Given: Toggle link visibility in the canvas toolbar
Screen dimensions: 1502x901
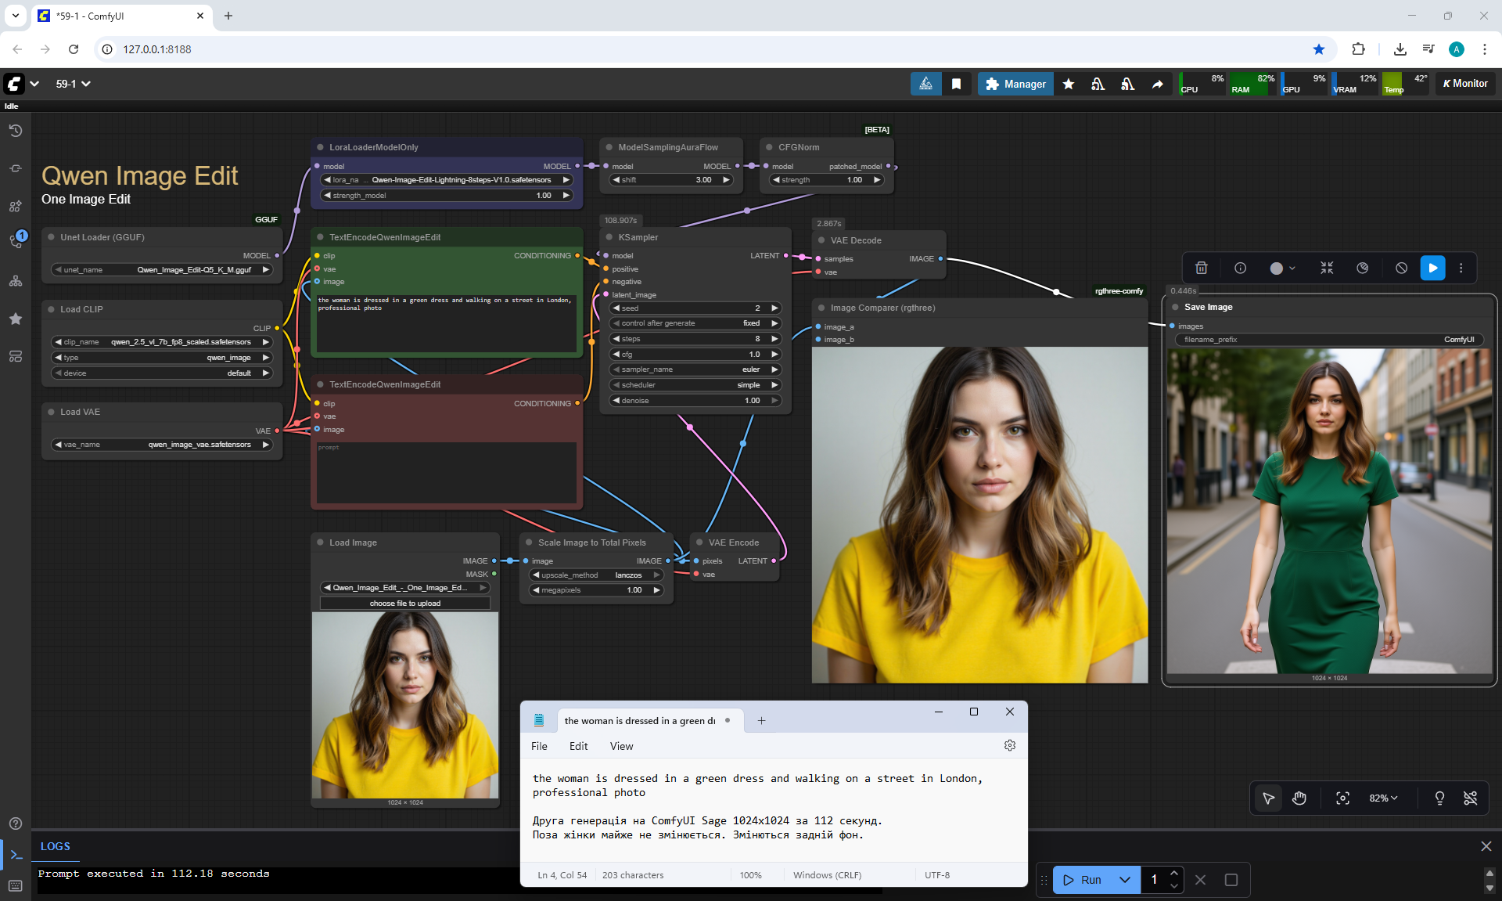Looking at the screenshot, I should [1470, 798].
